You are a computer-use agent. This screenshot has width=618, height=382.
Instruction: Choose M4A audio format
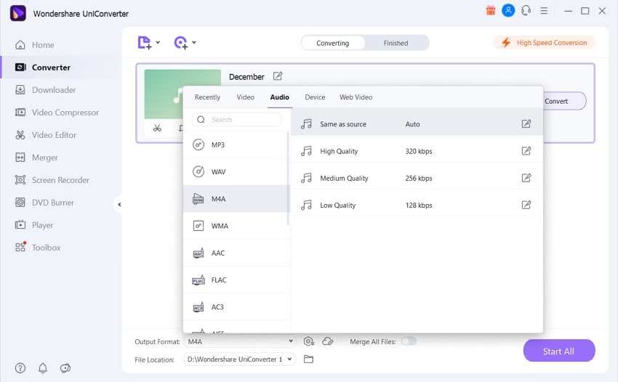(x=236, y=199)
